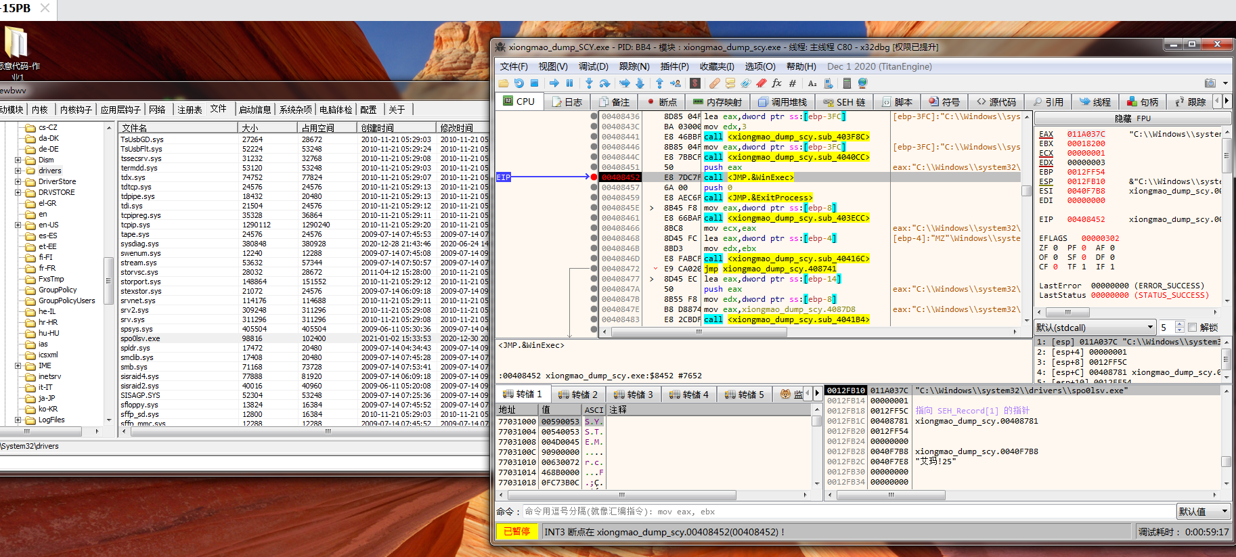Toggle breakpoint dot at address 00408451
The height and width of the screenshot is (557, 1236).
point(594,167)
